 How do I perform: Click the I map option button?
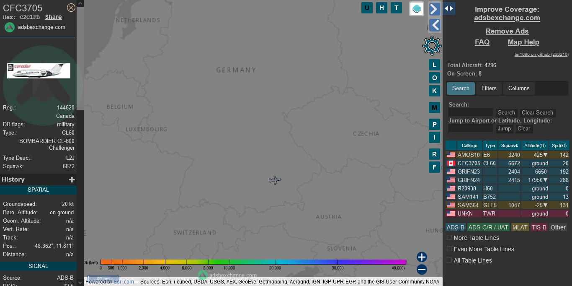coord(434,137)
